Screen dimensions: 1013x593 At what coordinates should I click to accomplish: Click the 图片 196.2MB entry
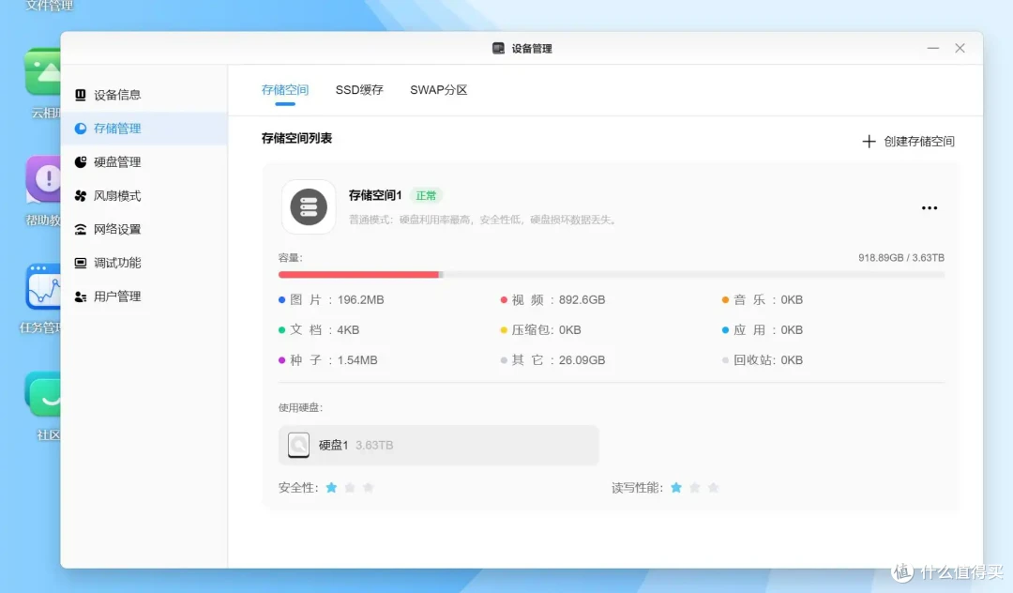pyautogui.click(x=331, y=299)
